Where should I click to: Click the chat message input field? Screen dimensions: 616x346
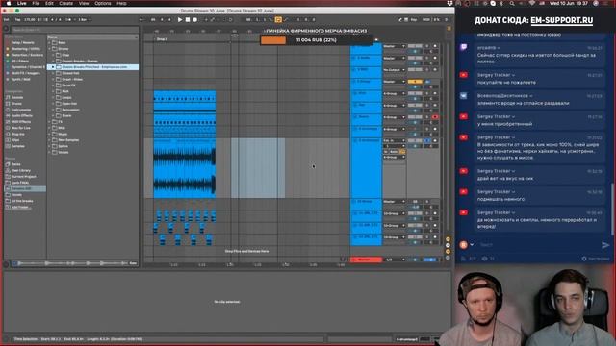[x=538, y=245]
